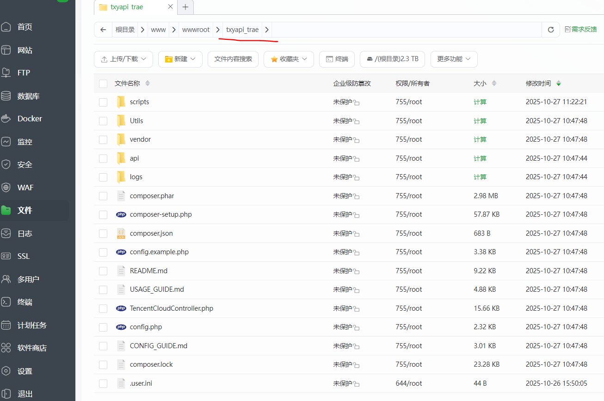Close the txyapi_trae tab
The height and width of the screenshot is (401, 604).
170,7
